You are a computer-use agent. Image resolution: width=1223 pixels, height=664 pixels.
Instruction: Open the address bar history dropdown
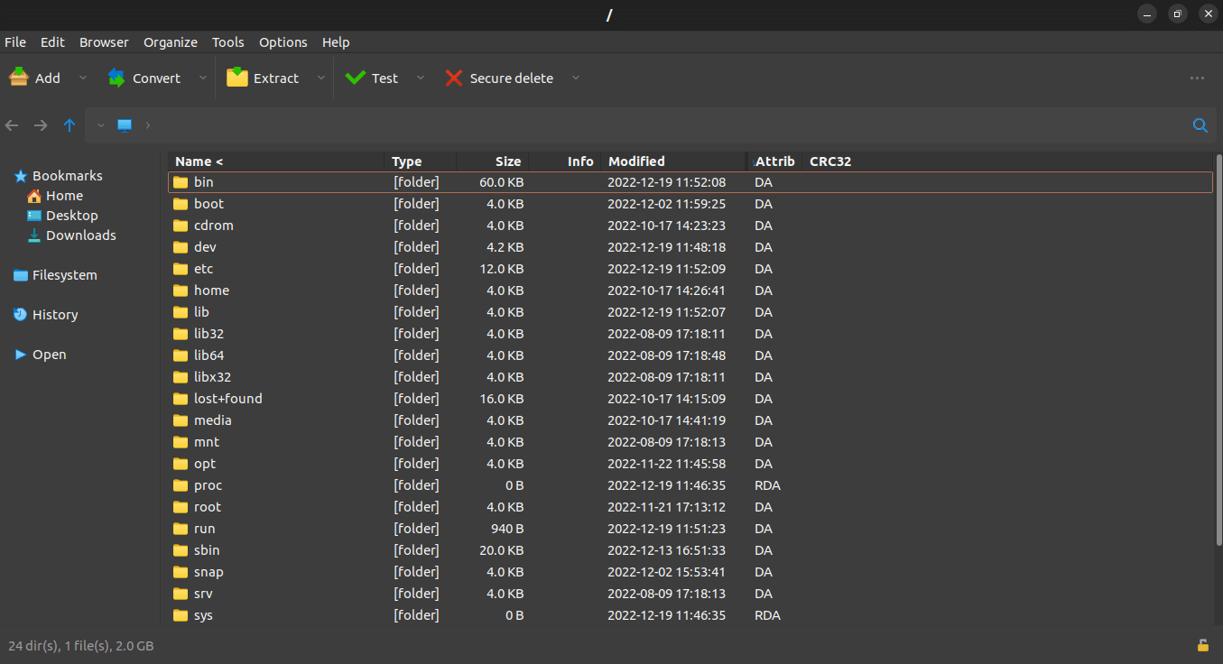[x=100, y=125]
